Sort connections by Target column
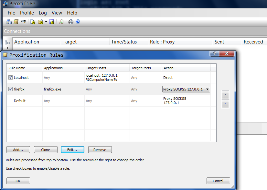 click(85, 42)
